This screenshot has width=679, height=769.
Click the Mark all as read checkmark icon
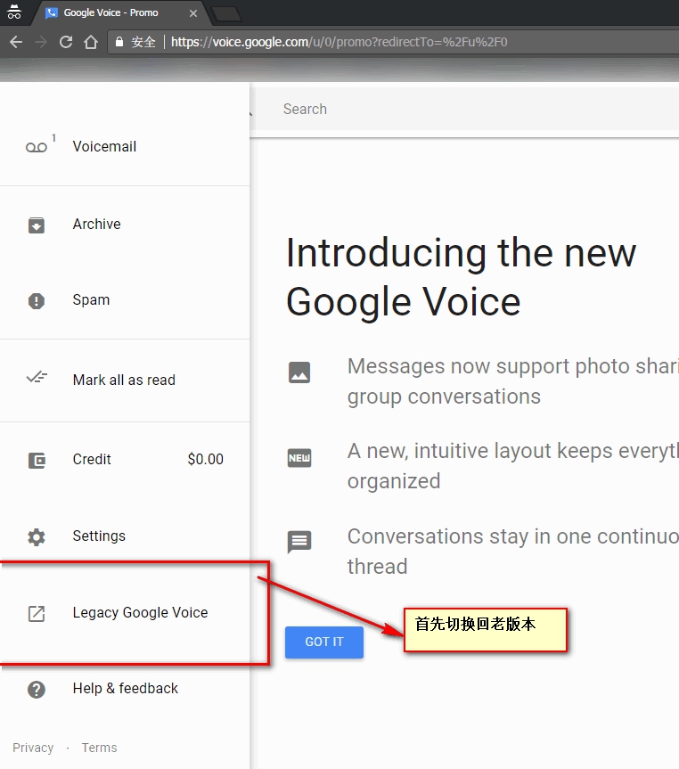pyautogui.click(x=37, y=378)
